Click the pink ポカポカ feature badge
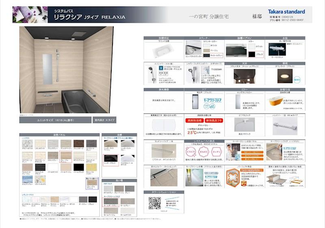The width and height of the screenshot is (325, 228). coord(204,152)
